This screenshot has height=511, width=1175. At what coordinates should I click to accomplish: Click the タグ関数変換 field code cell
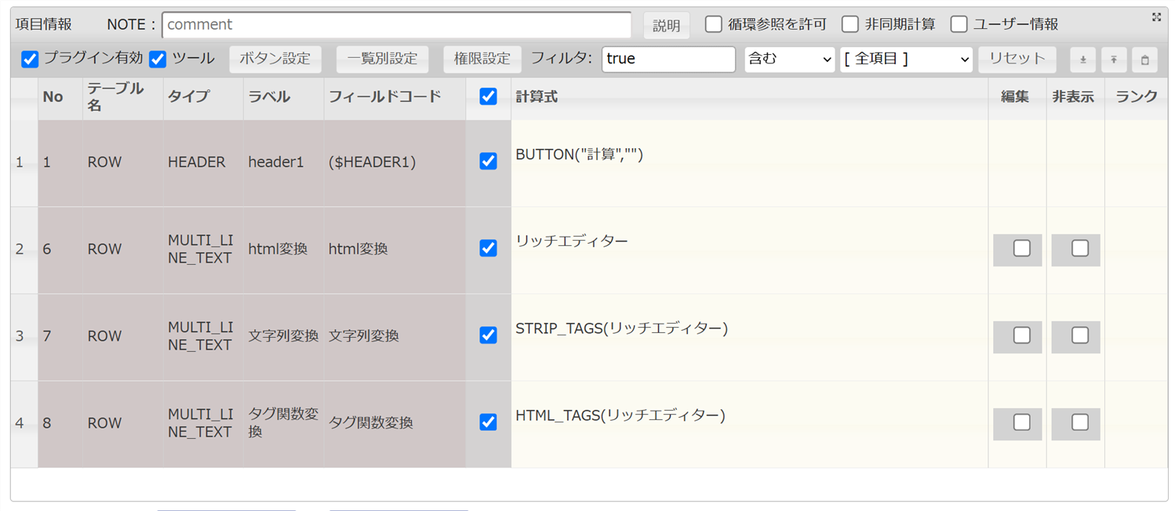click(x=395, y=424)
